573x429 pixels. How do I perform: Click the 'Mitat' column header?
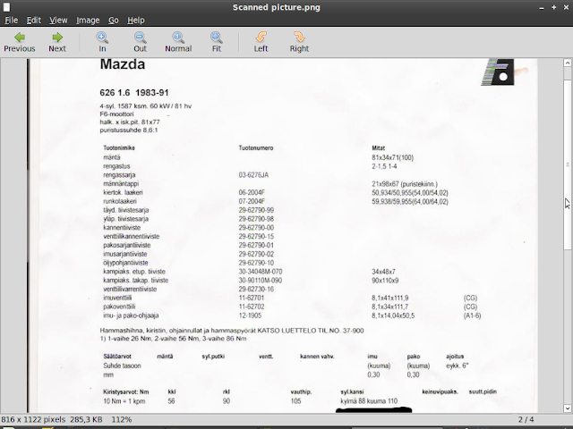[378, 147]
